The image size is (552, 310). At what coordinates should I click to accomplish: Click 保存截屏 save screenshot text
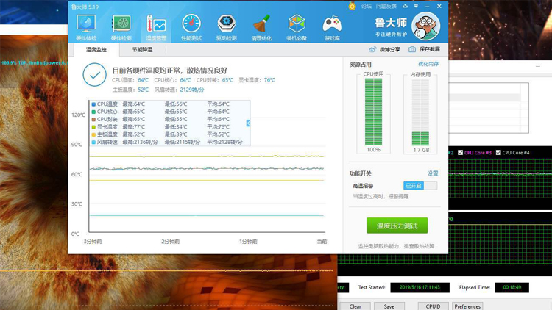point(430,49)
